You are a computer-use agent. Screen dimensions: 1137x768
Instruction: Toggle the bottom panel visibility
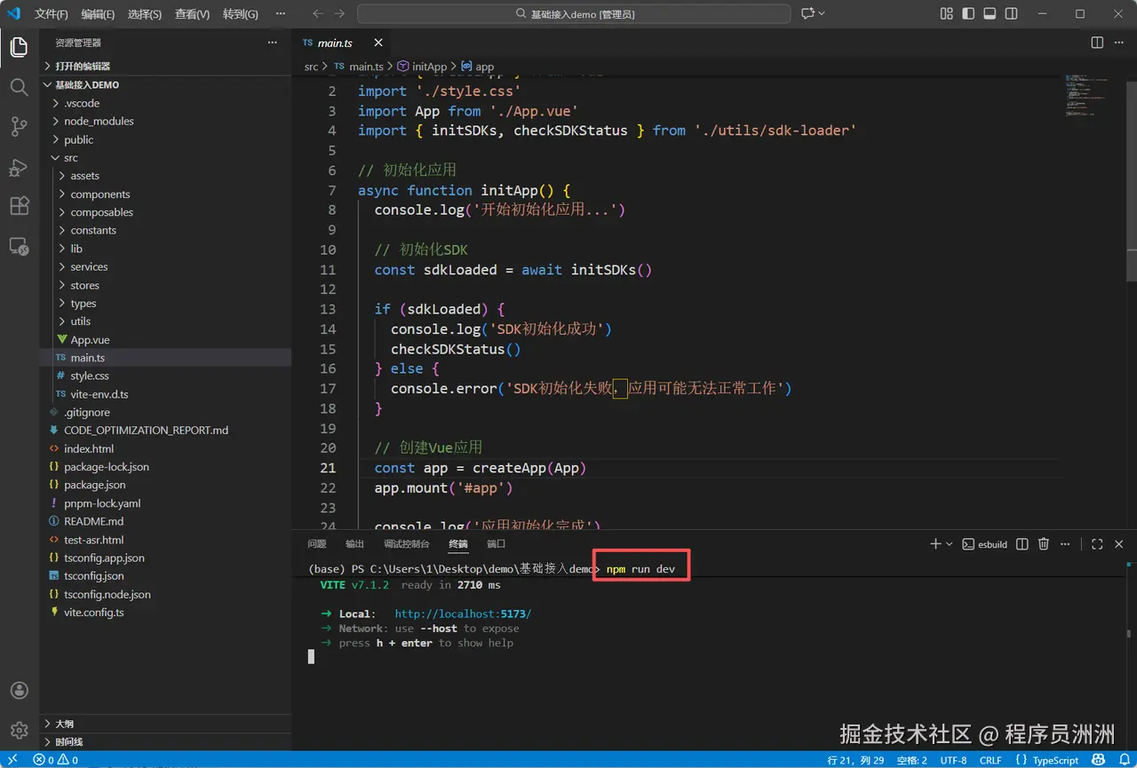[990, 13]
